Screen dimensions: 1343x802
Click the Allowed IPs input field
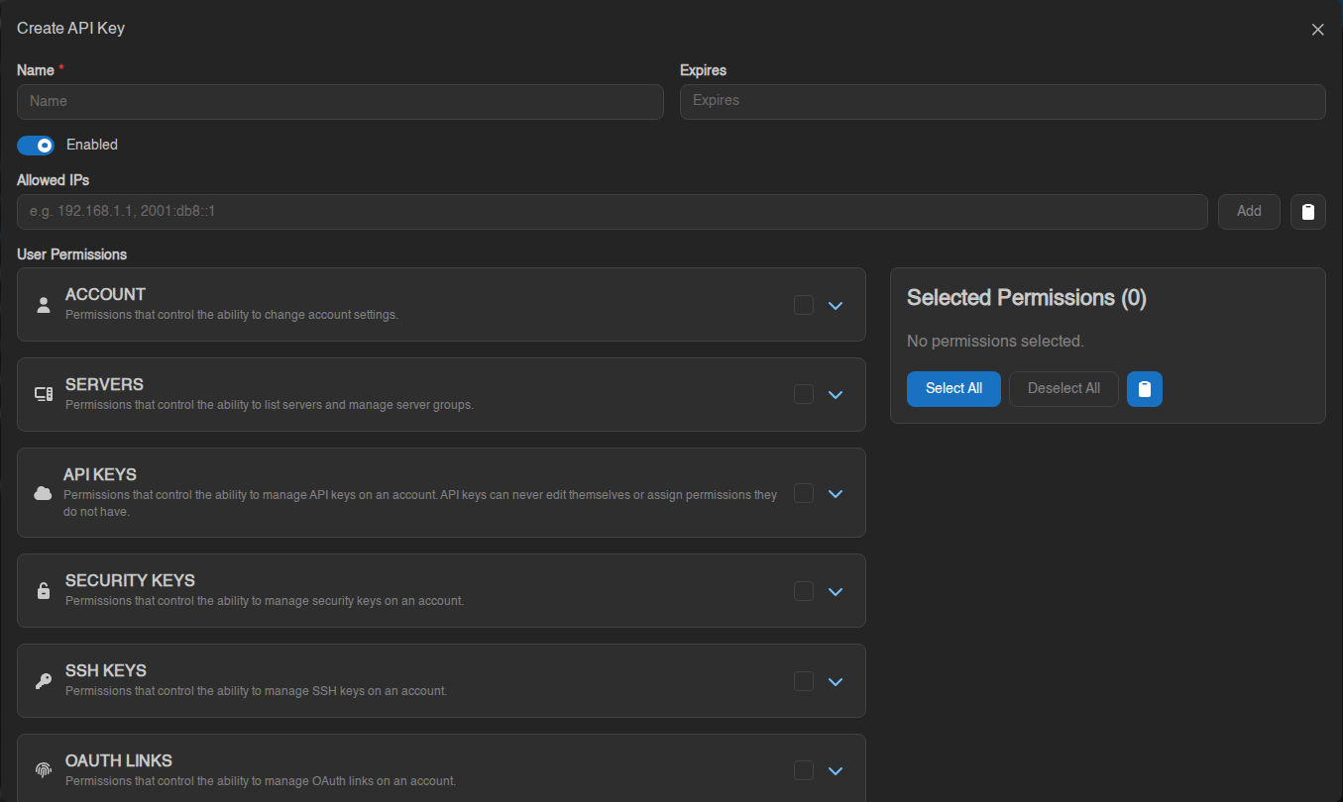click(x=612, y=212)
